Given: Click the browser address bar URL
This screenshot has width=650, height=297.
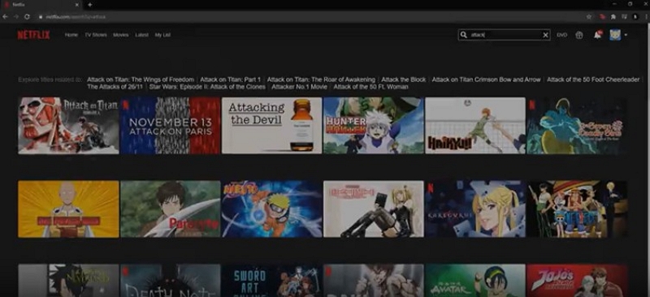Looking at the screenshot, I should coord(76,17).
